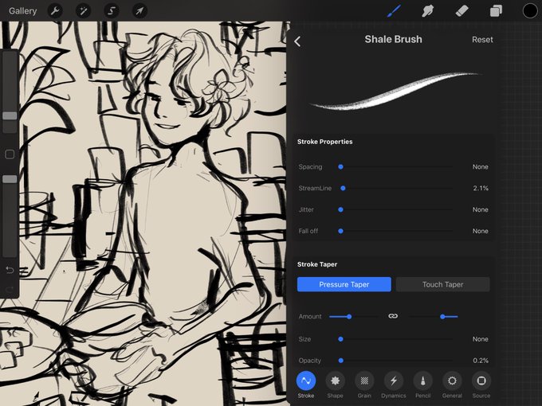Switch to Touch Taper
The image size is (542, 406).
tap(442, 284)
